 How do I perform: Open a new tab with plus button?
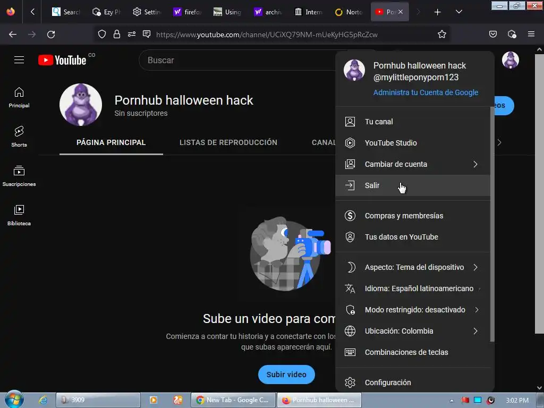(438, 12)
